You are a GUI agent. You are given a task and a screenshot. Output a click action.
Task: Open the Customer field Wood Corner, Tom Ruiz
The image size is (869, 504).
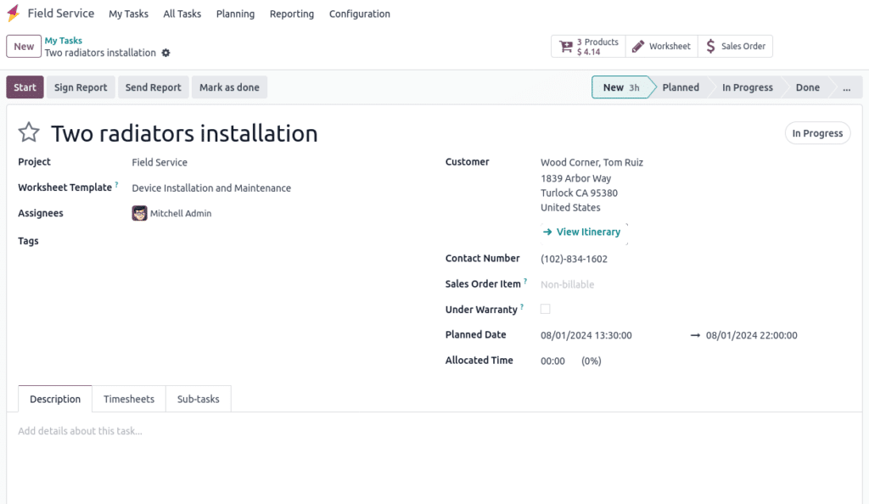591,162
